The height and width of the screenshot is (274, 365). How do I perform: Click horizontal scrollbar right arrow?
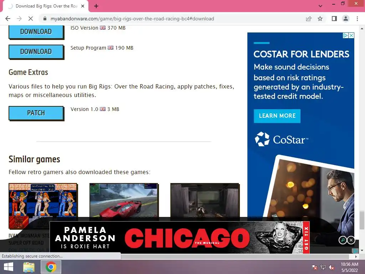356,257
